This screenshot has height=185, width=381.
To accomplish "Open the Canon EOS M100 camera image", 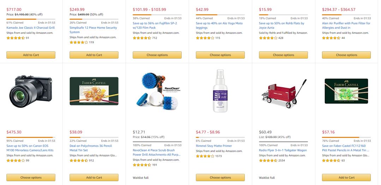I will pyautogui.click(x=31, y=91).
